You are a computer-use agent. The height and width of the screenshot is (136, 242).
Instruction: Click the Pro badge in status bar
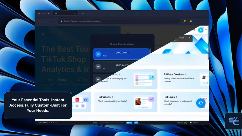136,123
